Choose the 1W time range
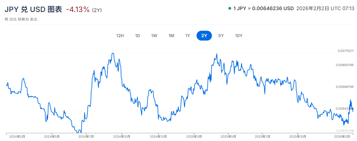The width and height of the screenshot is (357, 141). pyautogui.click(x=154, y=36)
